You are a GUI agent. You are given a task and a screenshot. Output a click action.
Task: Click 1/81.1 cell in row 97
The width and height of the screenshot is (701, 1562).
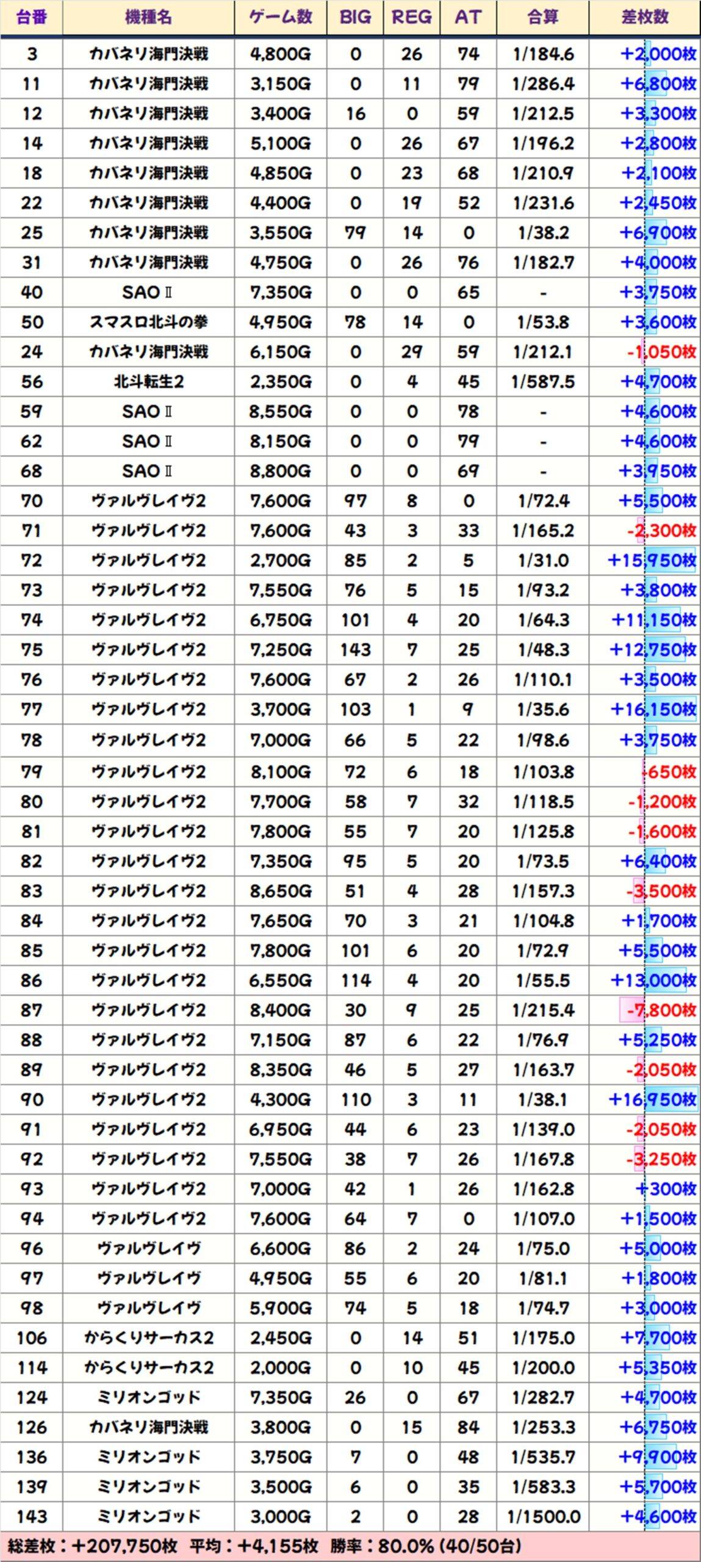point(543,1279)
